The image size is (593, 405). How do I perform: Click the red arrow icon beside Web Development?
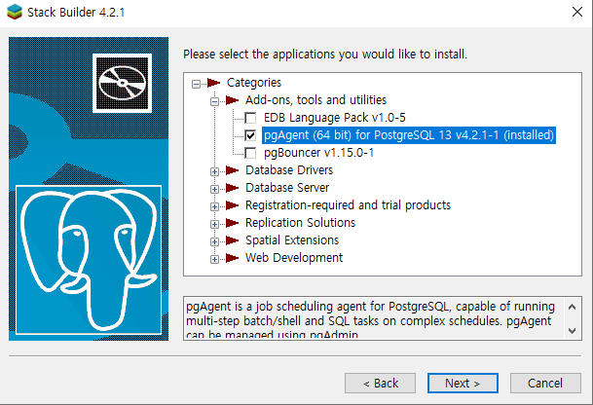[x=232, y=258]
